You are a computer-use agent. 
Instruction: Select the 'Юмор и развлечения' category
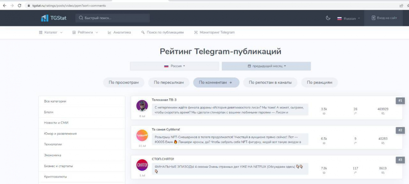click(82, 134)
